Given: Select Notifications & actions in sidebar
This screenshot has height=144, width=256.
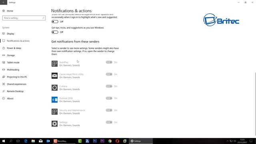Looking at the screenshot, I should [x=18, y=41].
